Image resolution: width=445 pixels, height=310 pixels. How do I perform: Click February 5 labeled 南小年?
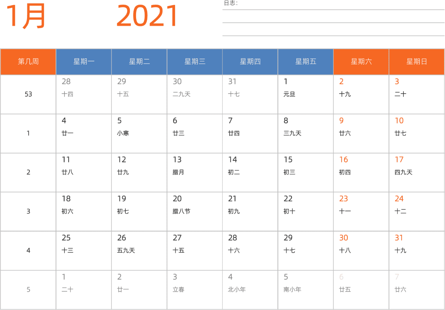pyautogui.click(x=306, y=290)
